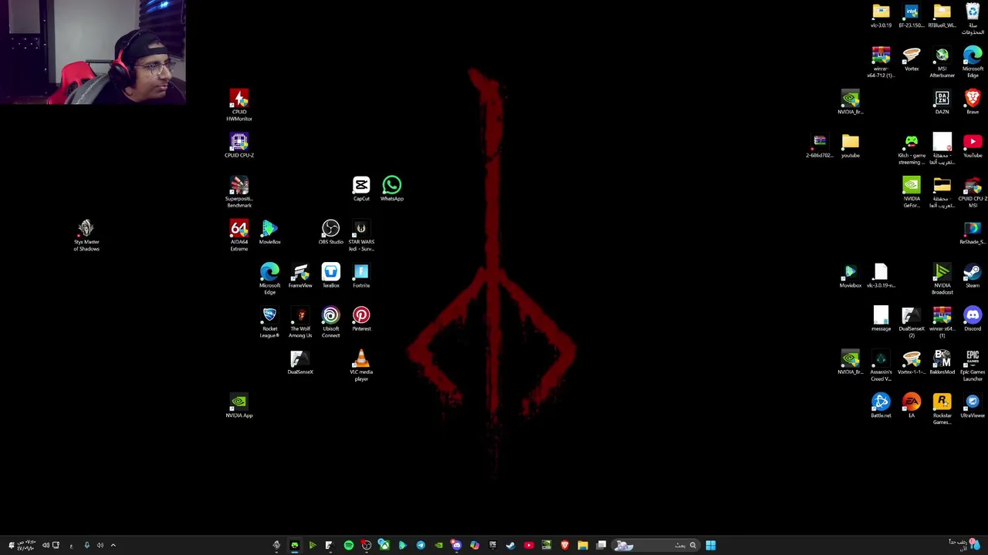Open the CPUID CPU-Z desktop shortcut
Viewport: 988px width, 555px height.
tap(239, 146)
